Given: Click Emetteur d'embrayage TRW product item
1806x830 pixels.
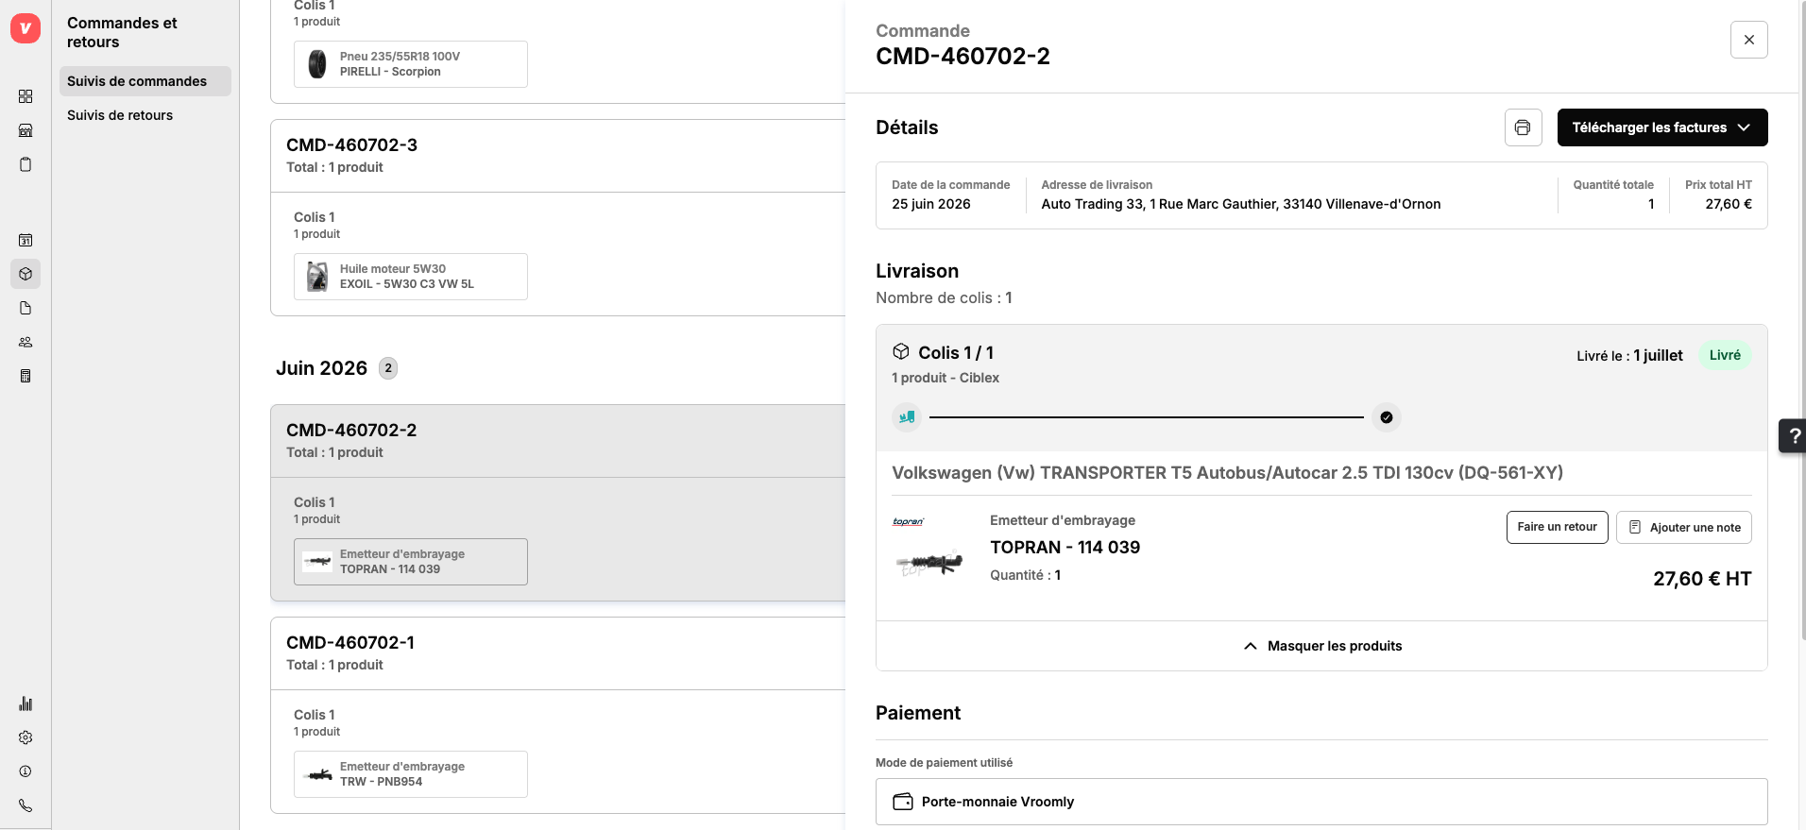Looking at the screenshot, I should pyautogui.click(x=411, y=774).
